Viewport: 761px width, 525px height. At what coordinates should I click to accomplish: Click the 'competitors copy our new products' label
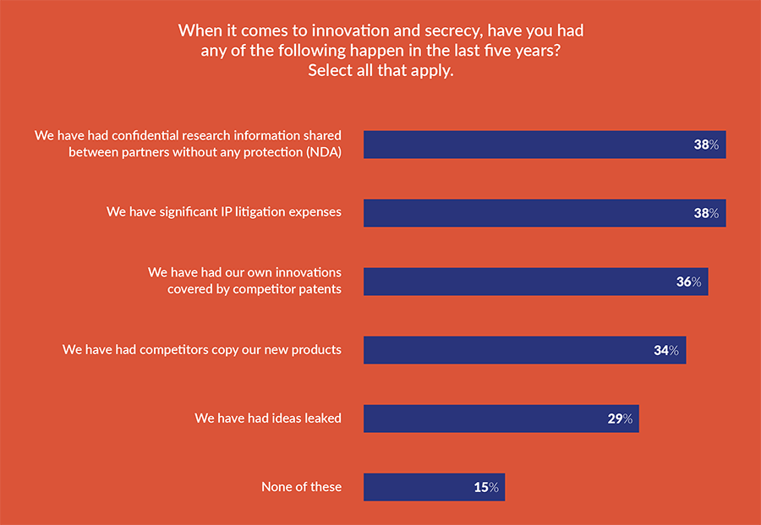click(x=202, y=349)
